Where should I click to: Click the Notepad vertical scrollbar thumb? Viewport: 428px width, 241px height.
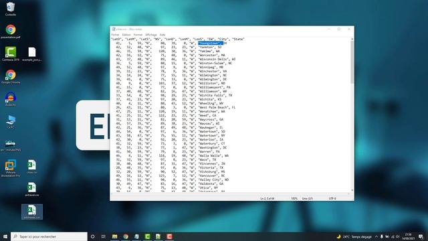pyautogui.click(x=352, y=62)
